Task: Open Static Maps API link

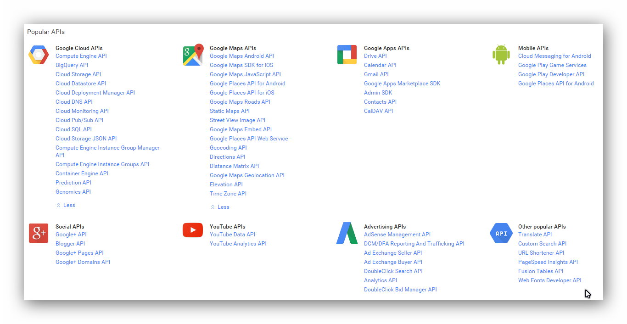Action: tap(230, 111)
